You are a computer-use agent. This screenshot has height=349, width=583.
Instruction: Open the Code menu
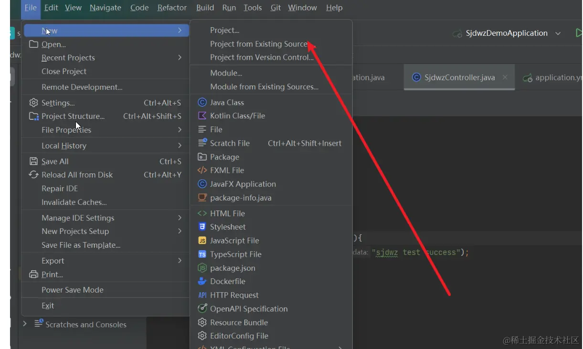click(x=139, y=8)
